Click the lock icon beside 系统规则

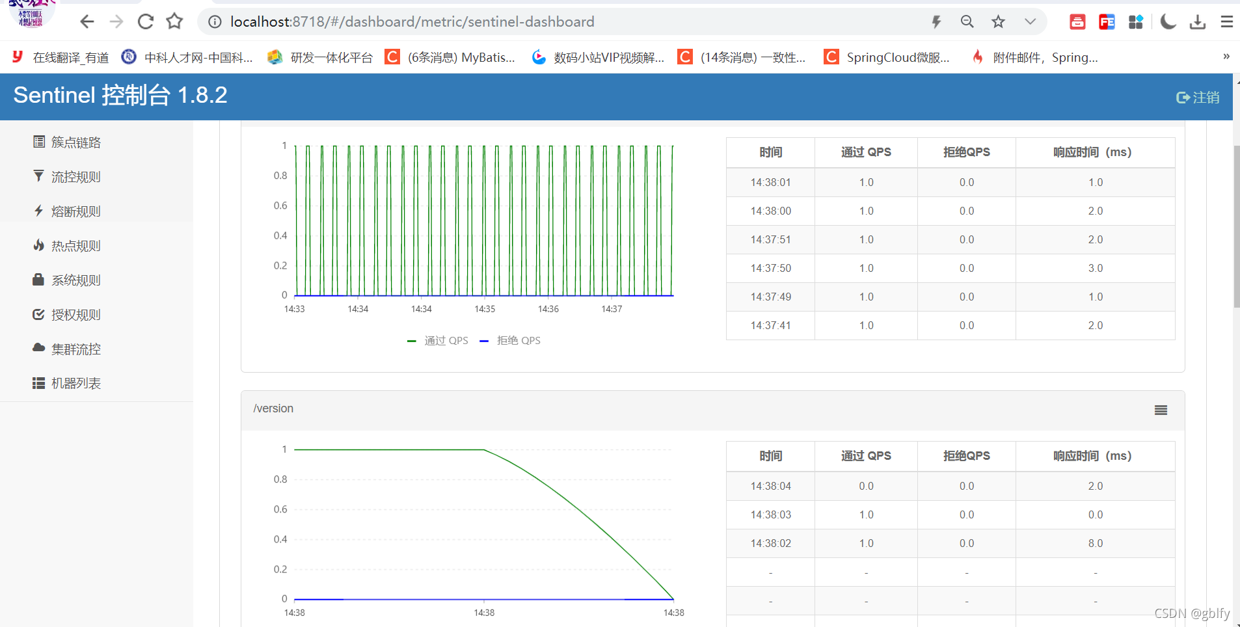tap(38, 280)
